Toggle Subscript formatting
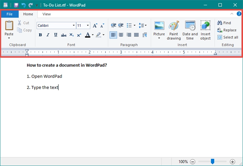 (71, 35)
